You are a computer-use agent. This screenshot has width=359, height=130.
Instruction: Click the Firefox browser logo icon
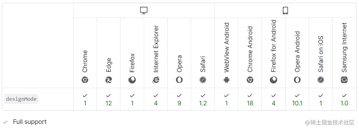point(132,80)
